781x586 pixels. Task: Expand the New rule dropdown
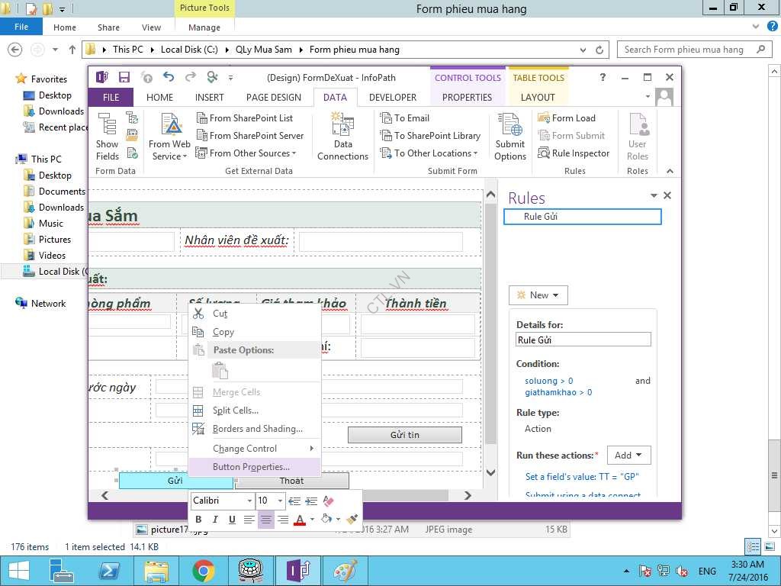click(x=538, y=295)
